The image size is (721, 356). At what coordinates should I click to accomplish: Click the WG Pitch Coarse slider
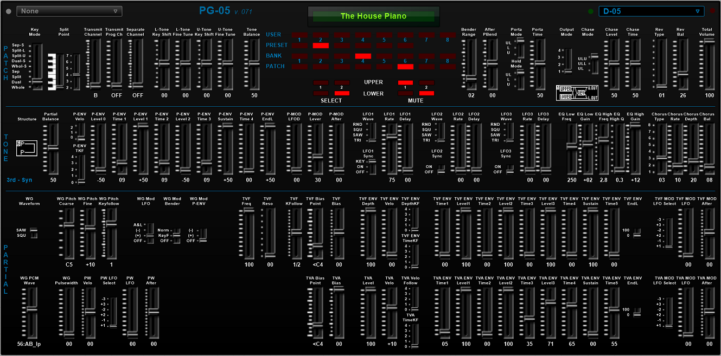pos(69,233)
